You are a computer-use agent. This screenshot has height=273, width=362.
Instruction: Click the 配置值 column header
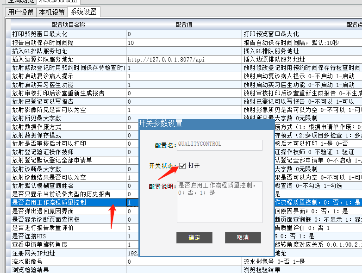pos(184,25)
